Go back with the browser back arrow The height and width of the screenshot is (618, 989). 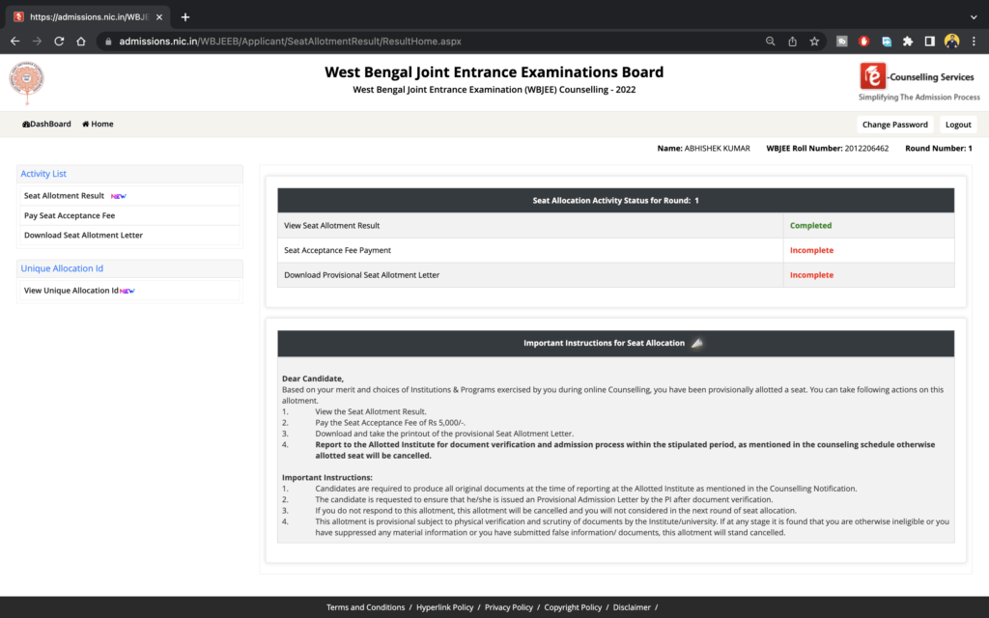point(15,41)
